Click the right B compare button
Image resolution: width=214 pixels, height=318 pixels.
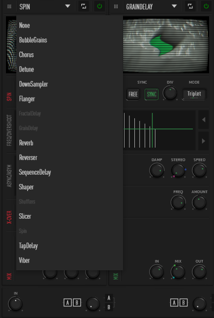pyautogui.click(x=184, y=303)
